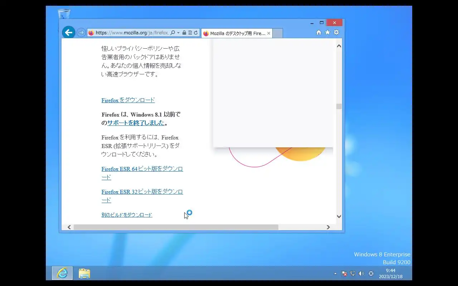Viewport: 458px width, 286px height.
Task: Download 'Firefox ESR 32 ビット版' link
Action: (142, 196)
